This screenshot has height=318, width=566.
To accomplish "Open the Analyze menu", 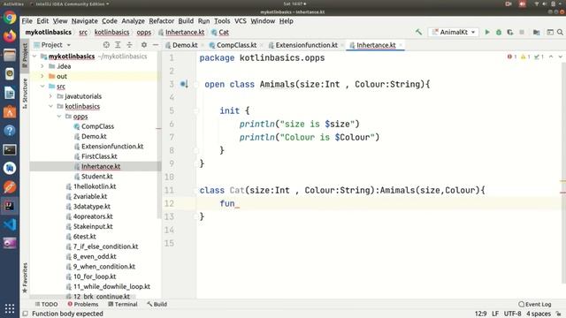I will (x=133, y=21).
